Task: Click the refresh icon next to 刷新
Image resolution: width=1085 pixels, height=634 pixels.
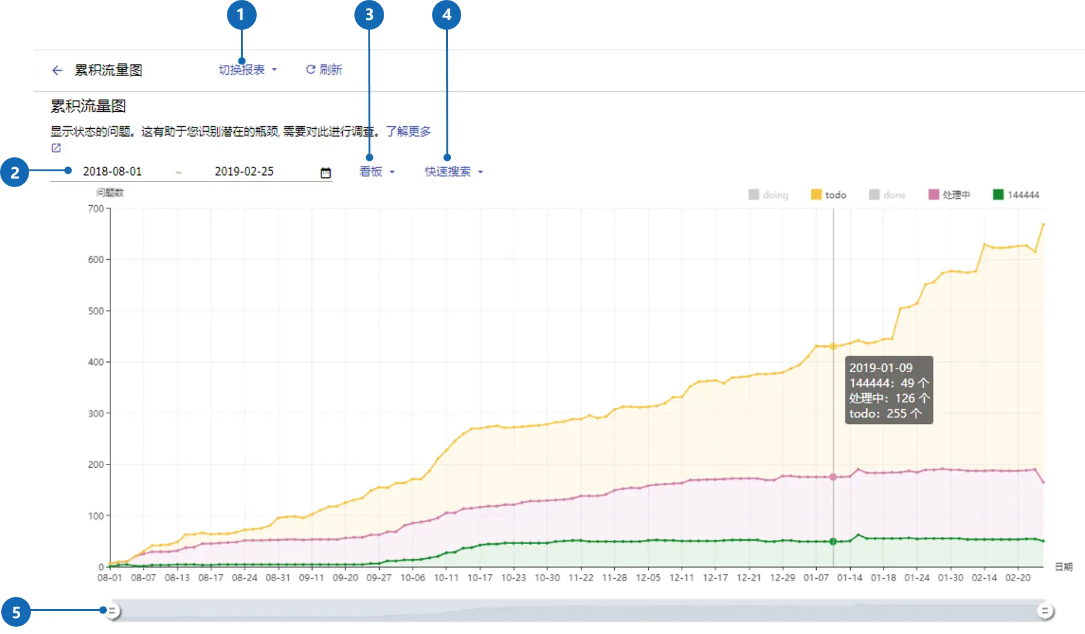Action: click(x=310, y=70)
